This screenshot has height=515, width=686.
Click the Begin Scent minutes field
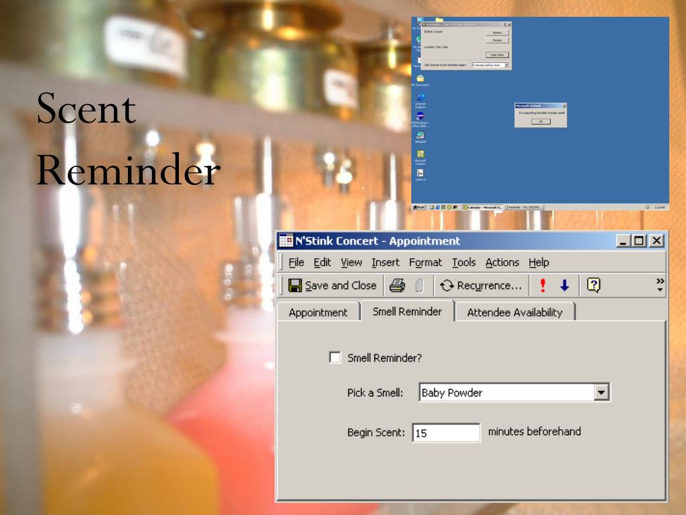[x=445, y=433]
